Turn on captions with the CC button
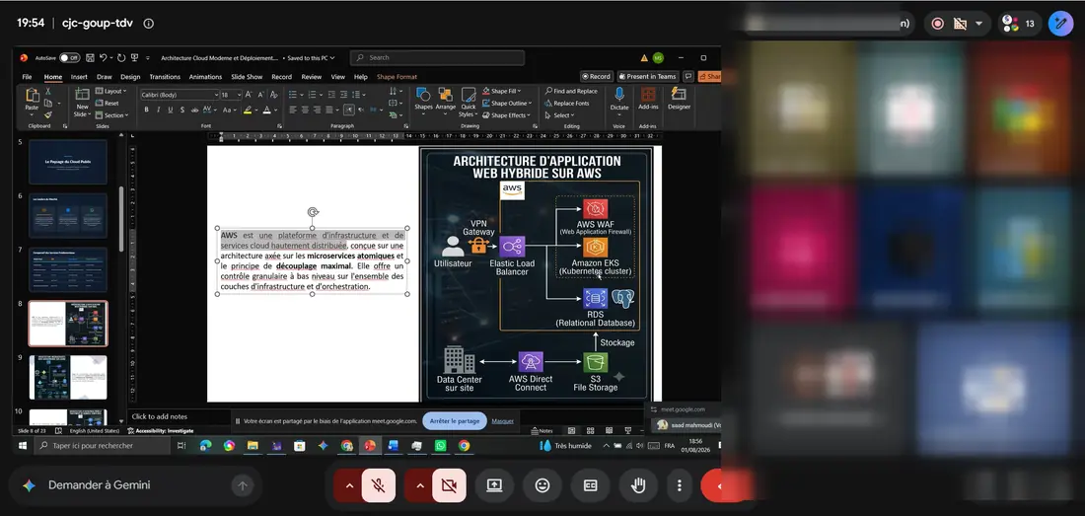1085x516 pixels. 590,485
